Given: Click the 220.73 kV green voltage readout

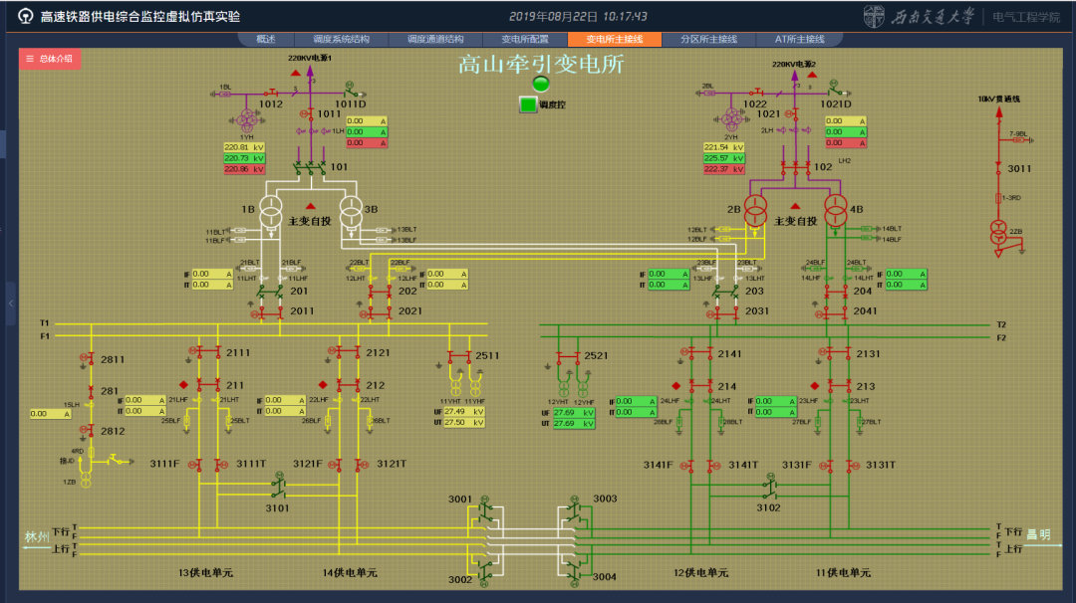Looking at the screenshot, I should tap(245, 158).
